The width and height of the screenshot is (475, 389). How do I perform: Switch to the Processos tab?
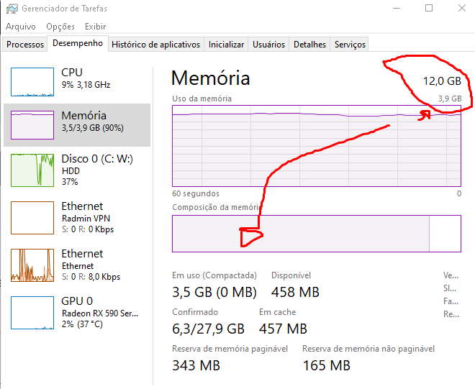click(25, 45)
